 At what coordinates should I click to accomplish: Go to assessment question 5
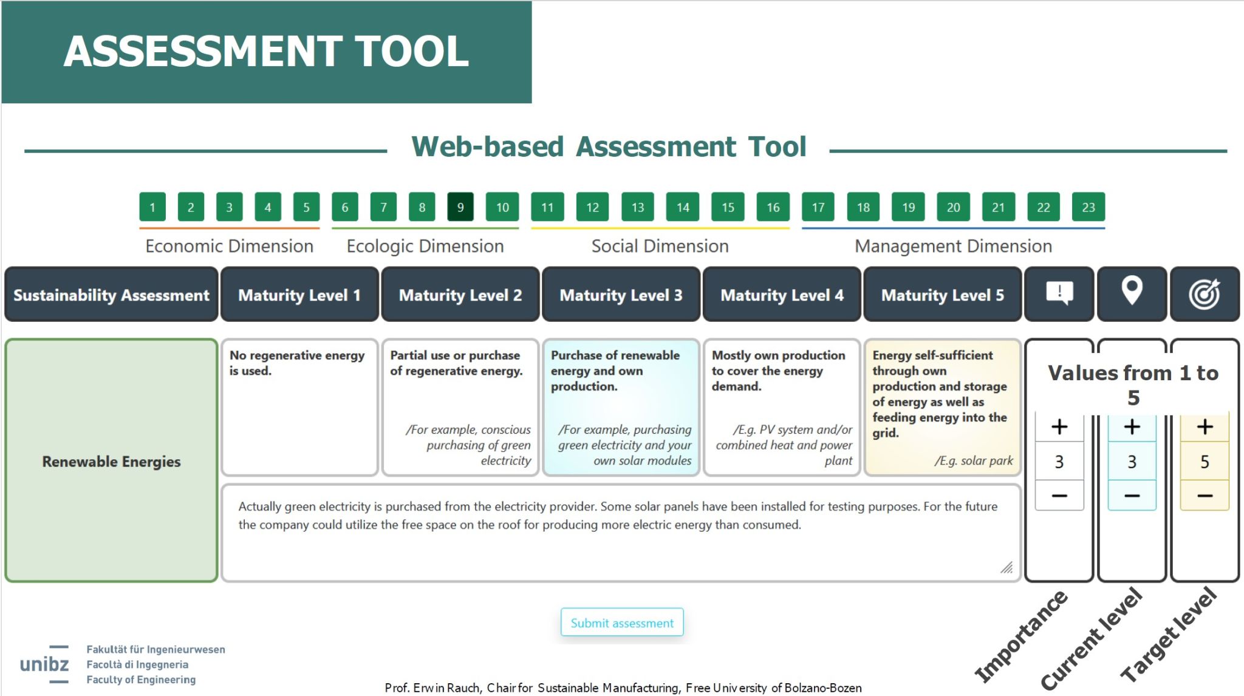(306, 207)
